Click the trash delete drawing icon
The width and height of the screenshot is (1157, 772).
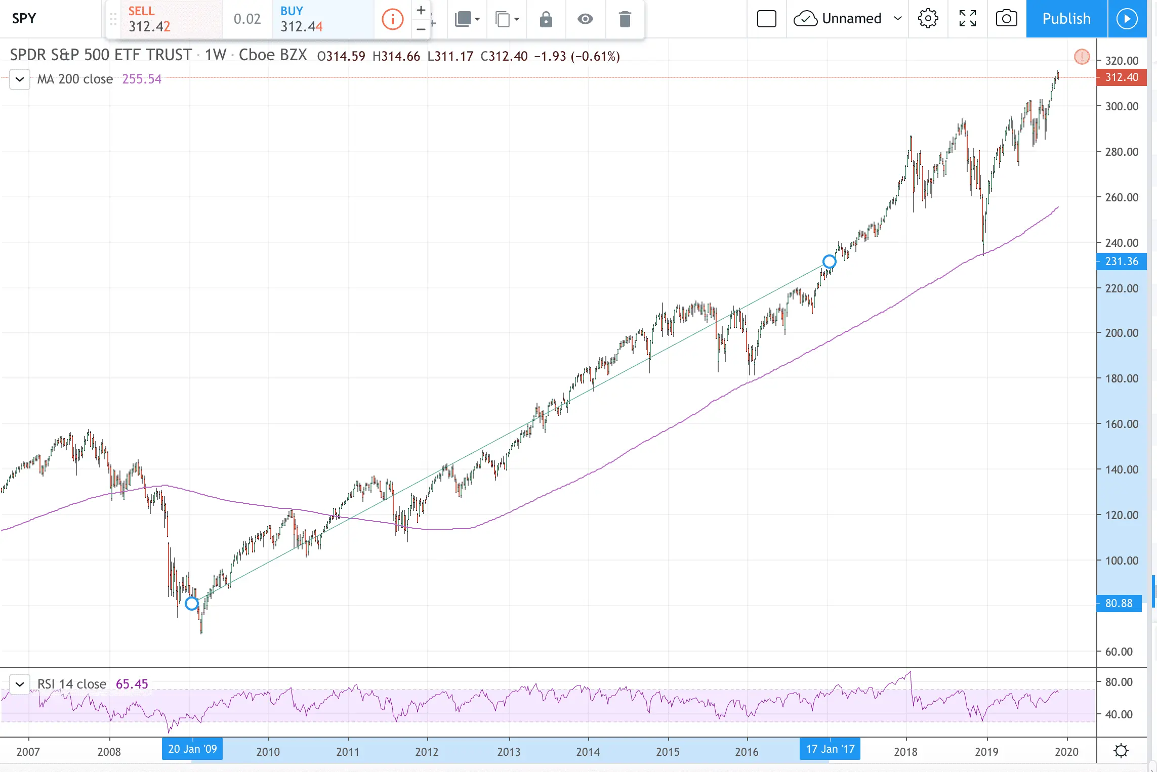pyautogui.click(x=625, y=19)
